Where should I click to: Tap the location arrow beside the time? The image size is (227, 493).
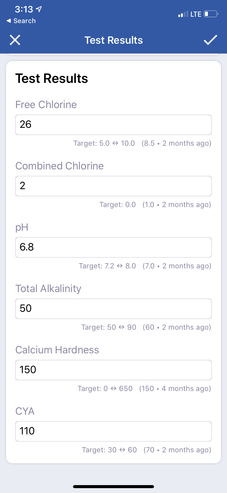tap(39, 9)
